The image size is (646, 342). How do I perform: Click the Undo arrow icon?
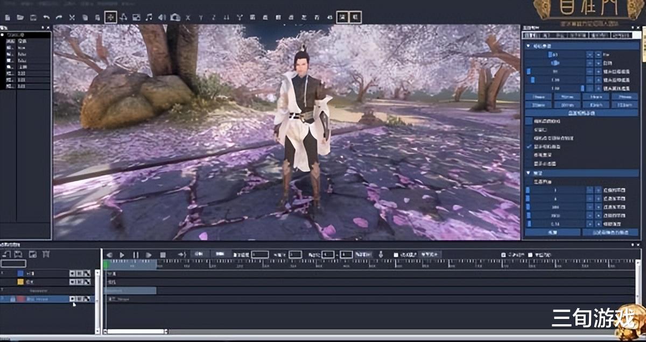point(46,18)
